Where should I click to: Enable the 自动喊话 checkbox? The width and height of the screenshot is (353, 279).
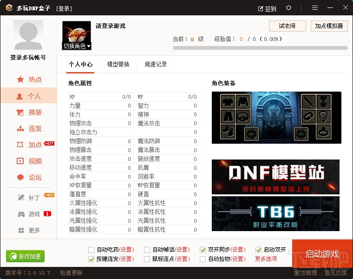(147, 250)
